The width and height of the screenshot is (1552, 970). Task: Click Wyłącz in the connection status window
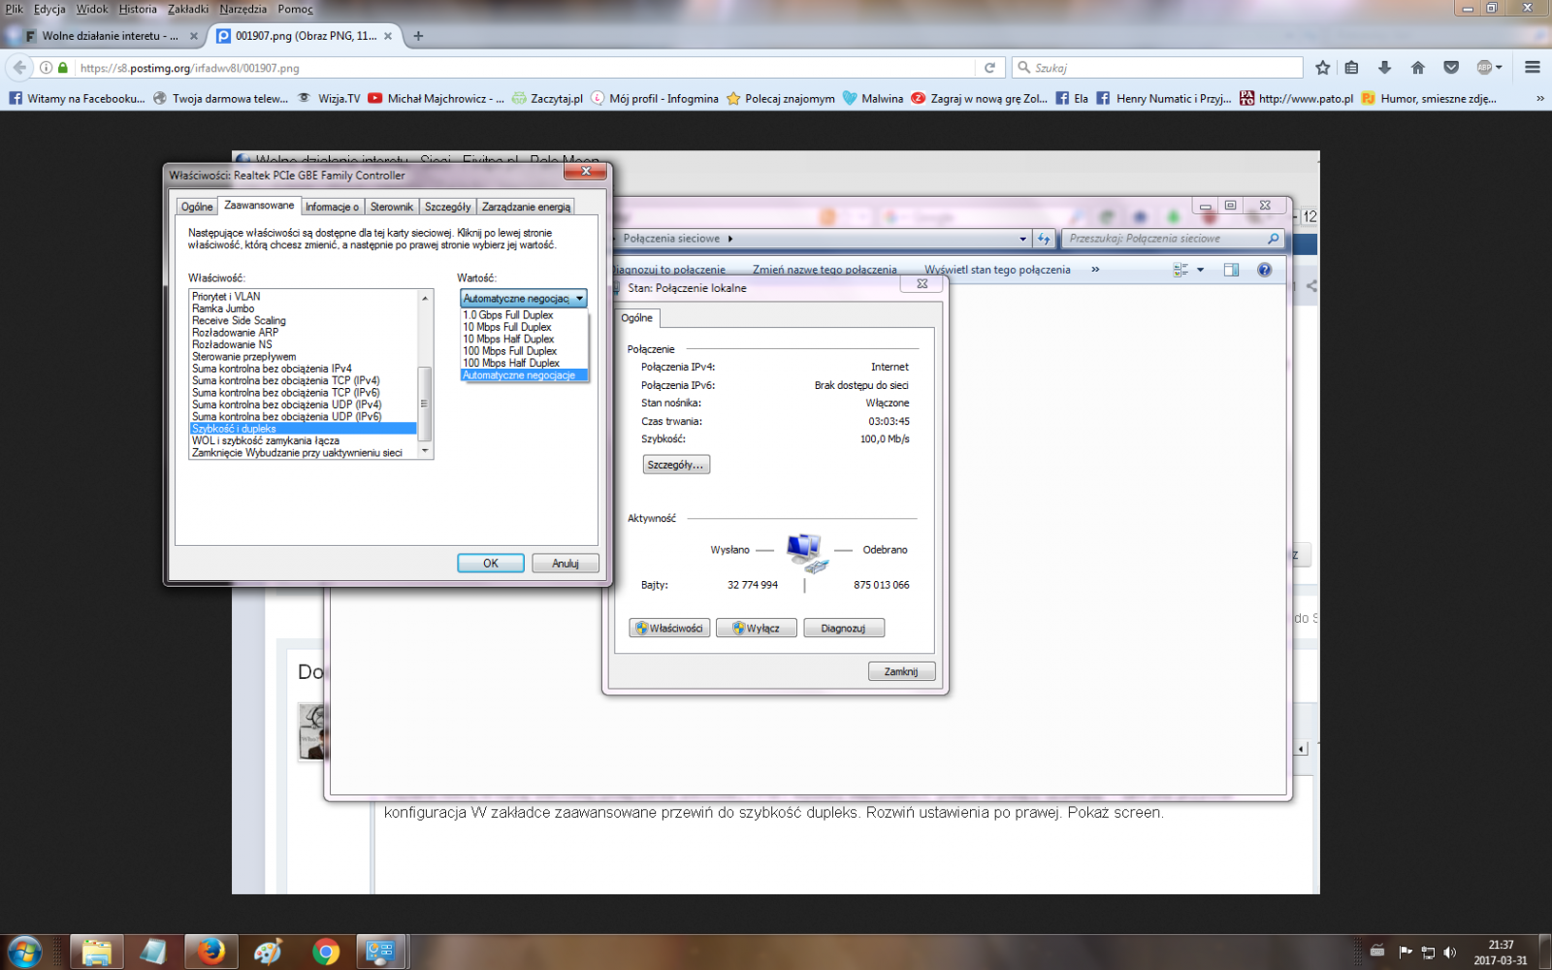[757, 629]
